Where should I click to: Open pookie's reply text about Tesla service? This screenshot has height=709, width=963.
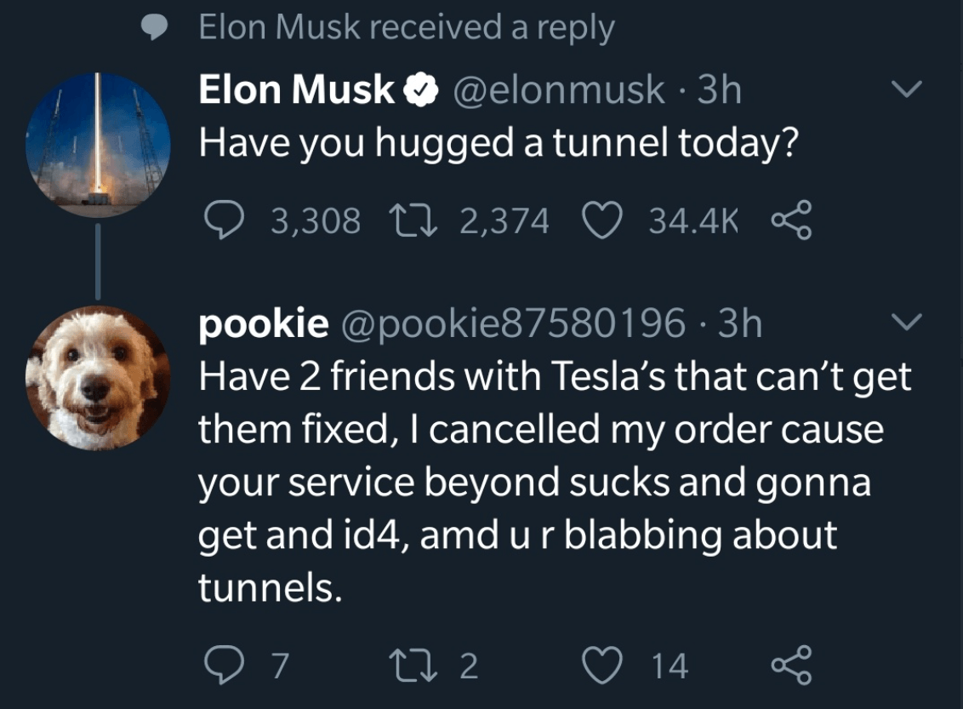point(553,481)
